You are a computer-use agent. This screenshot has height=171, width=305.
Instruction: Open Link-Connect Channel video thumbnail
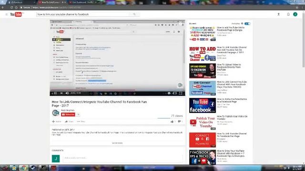coord(203,88)
